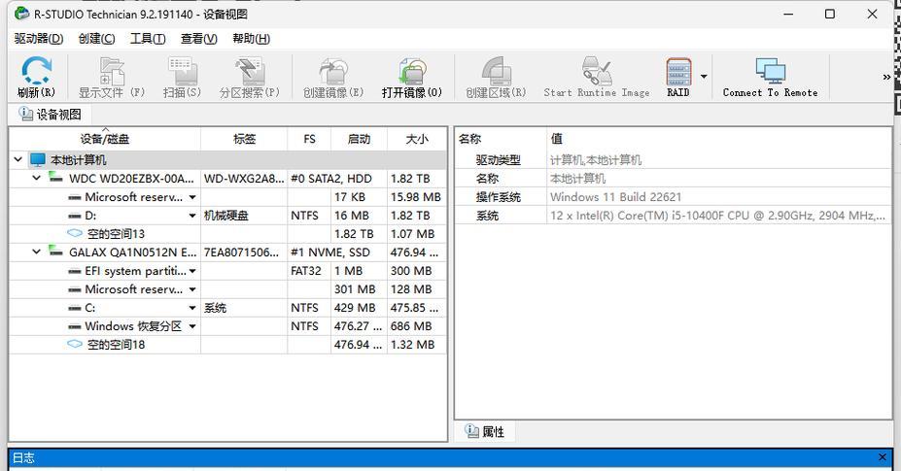Click the 日志 panel title bar

click(x=450, y=458)
